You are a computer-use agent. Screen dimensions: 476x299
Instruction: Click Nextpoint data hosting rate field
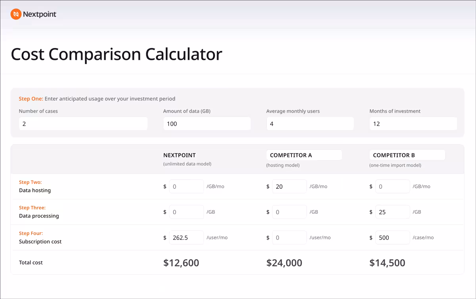pos(186,186)
